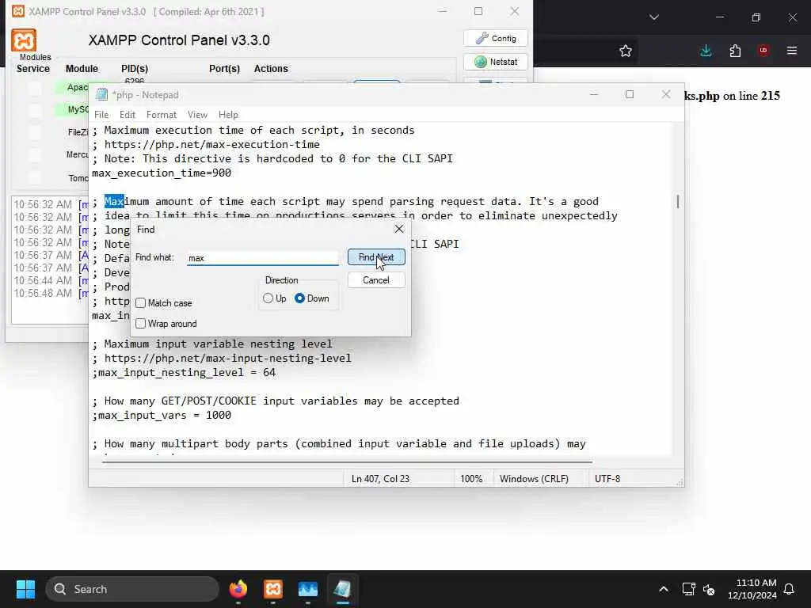Screen dimensions: 811x608
Task: Open Firefox hamburger application menu
Action: 792,51
